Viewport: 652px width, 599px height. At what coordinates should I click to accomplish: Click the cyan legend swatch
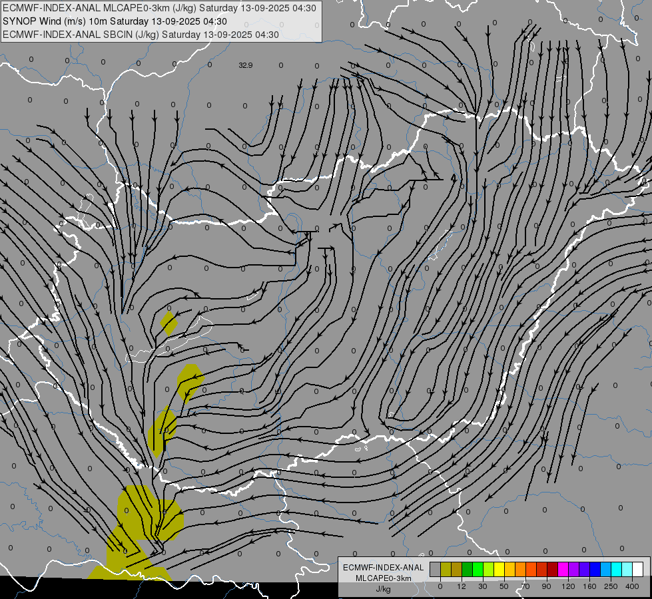tap(617, 570)
